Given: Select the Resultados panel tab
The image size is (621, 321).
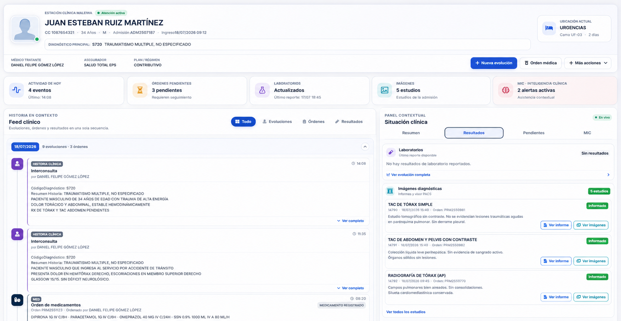Looking at the screenshot, I should (x=474, y=133).
